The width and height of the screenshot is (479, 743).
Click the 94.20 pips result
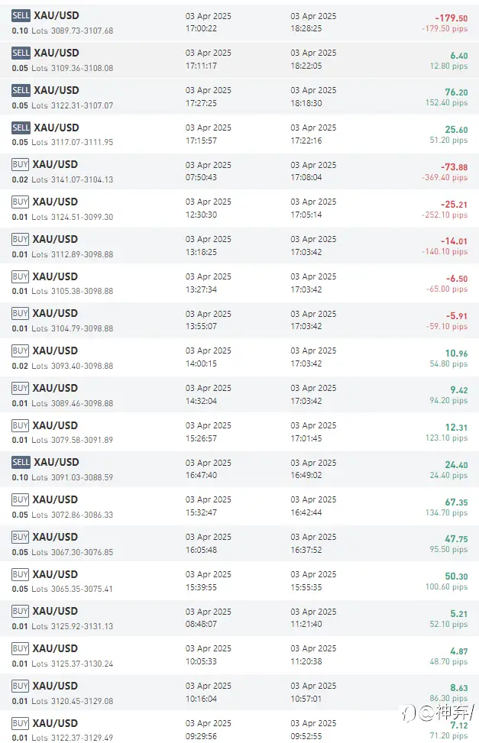click(x=448, y=401)
